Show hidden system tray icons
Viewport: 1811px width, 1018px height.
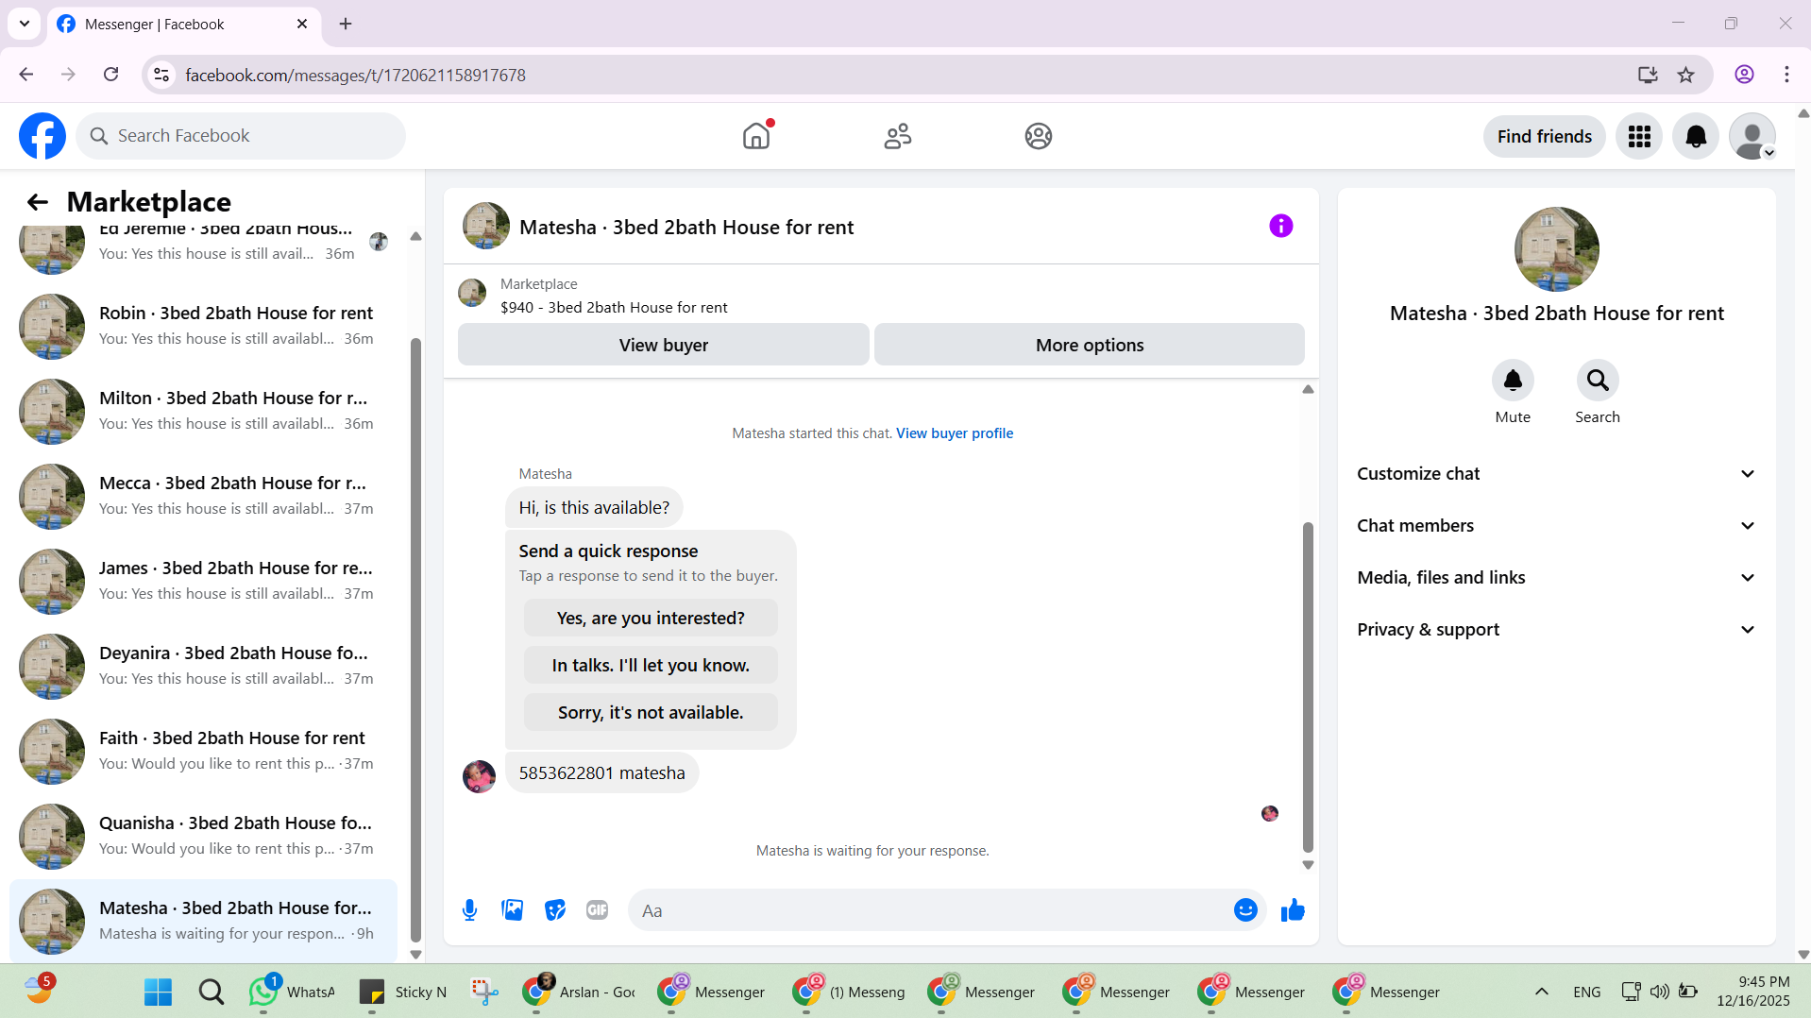click(1542, 992)
